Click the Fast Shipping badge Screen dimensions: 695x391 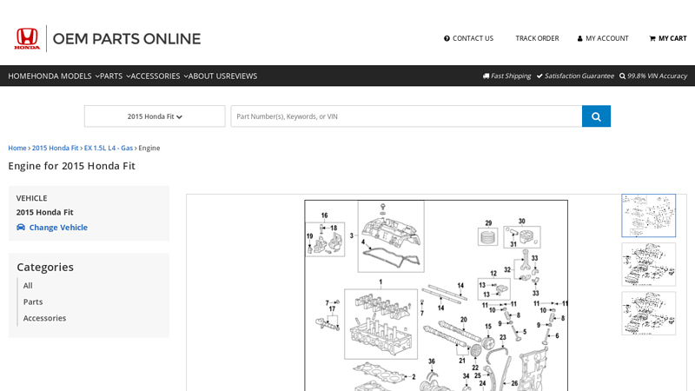click(506, 76)
